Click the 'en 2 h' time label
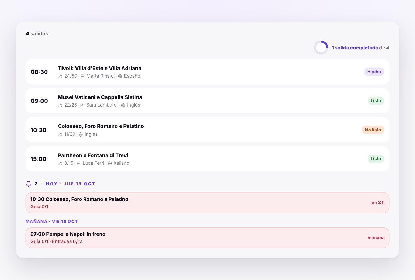415x280 pixels. point(378,202)
